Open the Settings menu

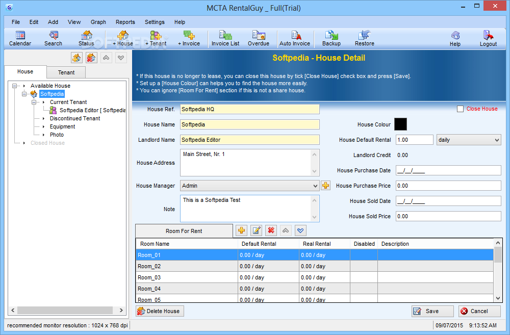coord(155,22)
